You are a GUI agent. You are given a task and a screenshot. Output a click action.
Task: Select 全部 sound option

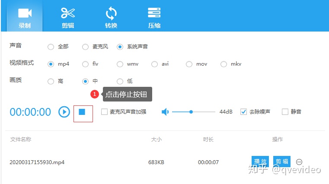(x=51, y=47)
